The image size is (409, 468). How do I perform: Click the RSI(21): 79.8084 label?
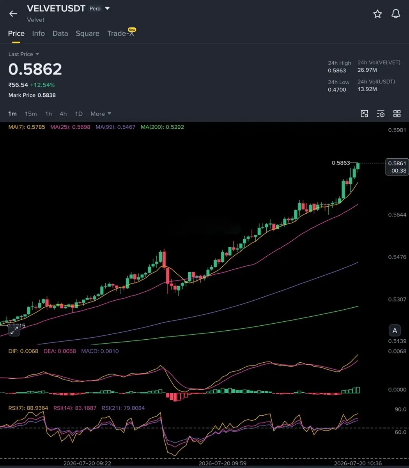[x=123, y=408]
